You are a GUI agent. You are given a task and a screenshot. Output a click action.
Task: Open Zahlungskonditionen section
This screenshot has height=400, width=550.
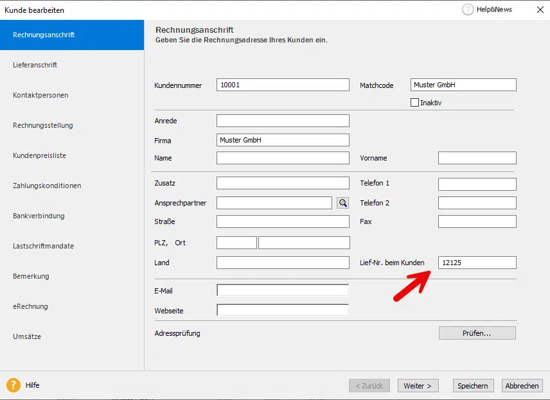click(47, 186)
